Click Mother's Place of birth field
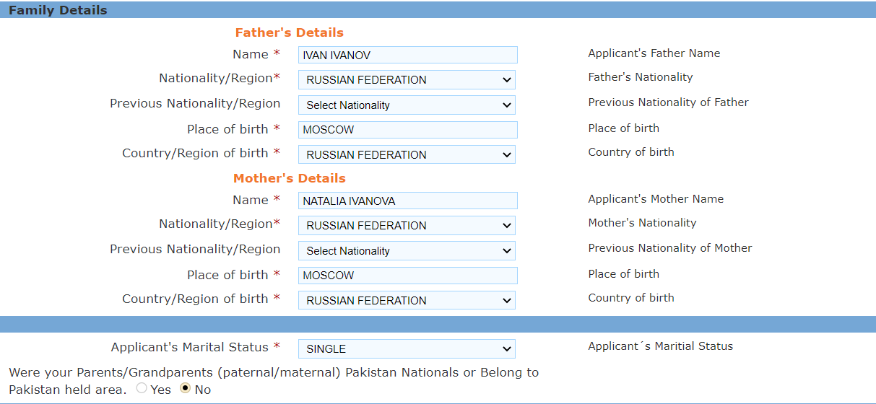 [407, 276]
